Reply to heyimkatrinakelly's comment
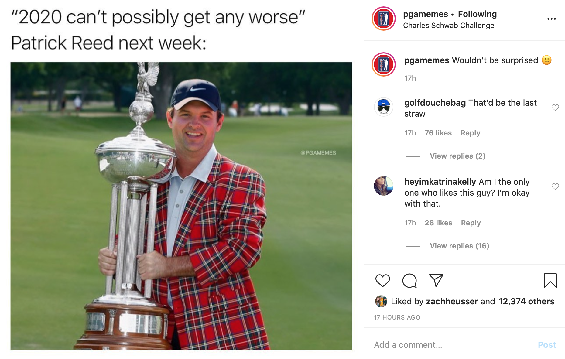The height and width of the screenshot is (359, 565). click(471, 223)
